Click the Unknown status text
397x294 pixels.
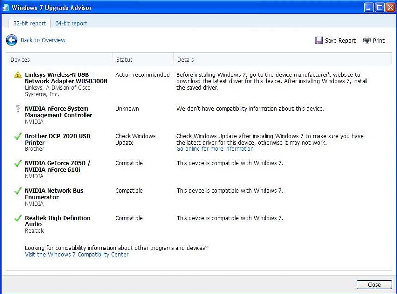point(127,108)
